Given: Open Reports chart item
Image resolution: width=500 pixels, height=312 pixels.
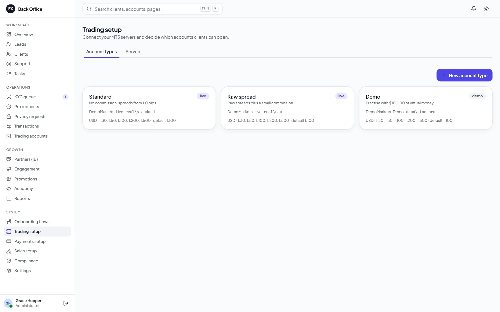Looking at the screenshot, I should tap(37, 198).
